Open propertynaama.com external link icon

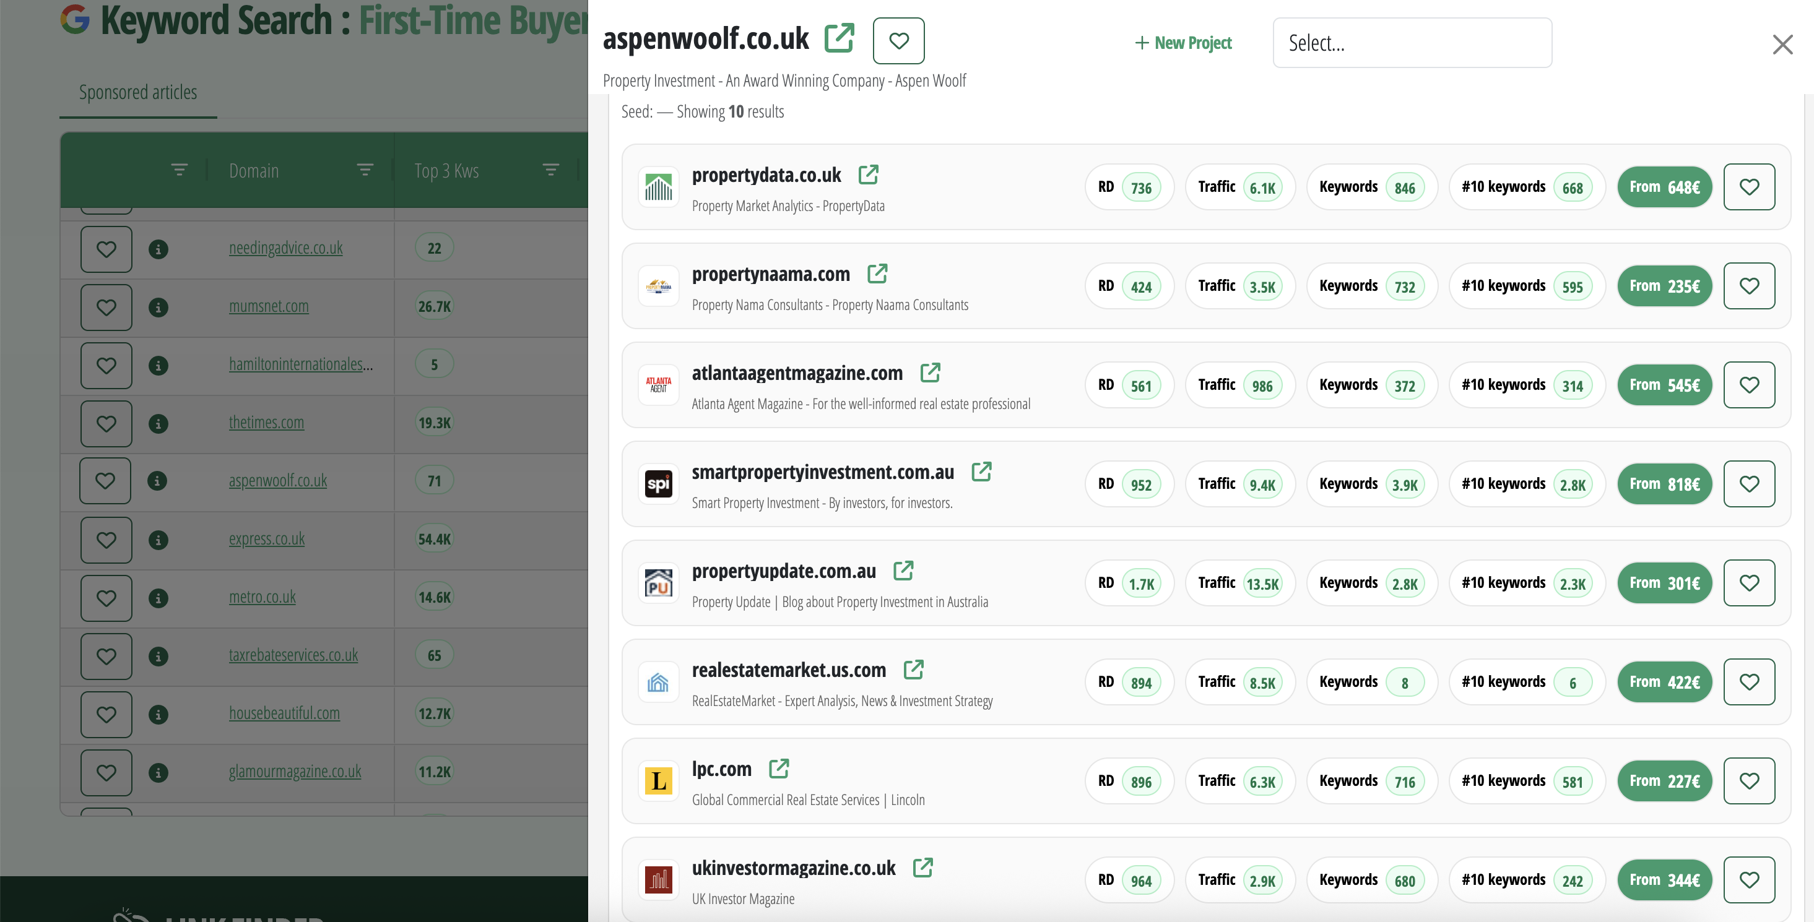(877, 274)
